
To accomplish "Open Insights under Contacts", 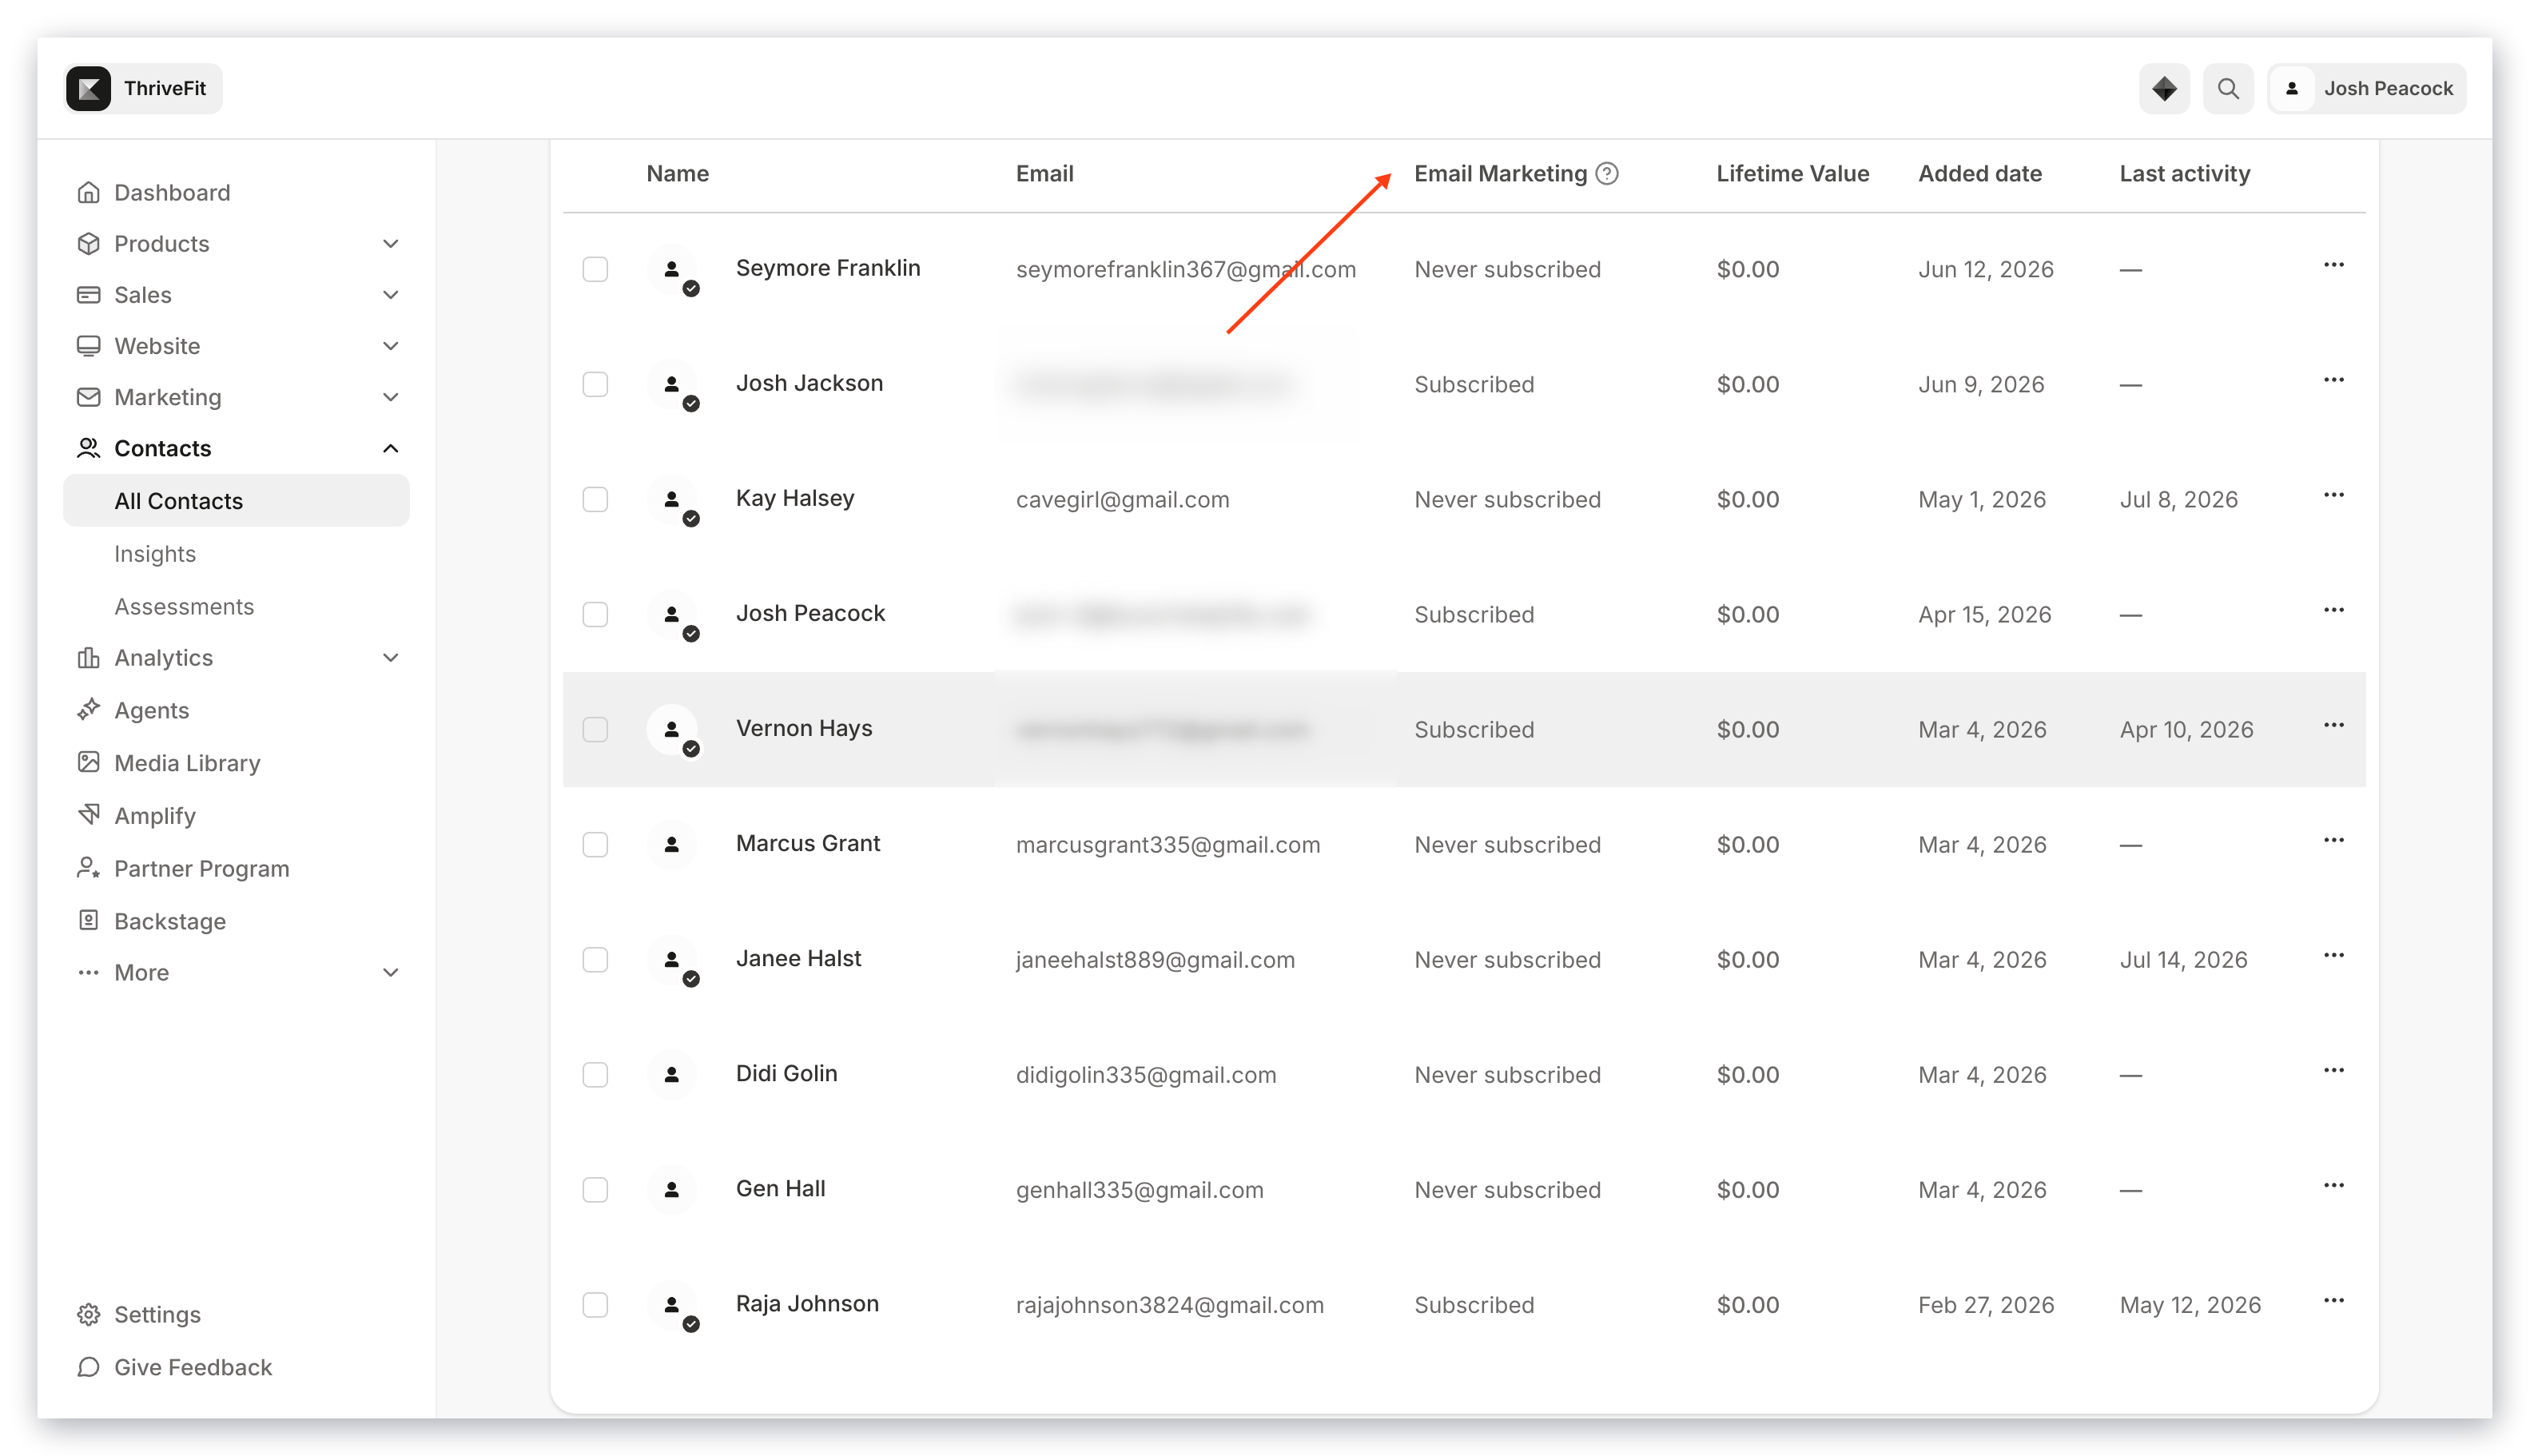I will [x=155, y=553].
